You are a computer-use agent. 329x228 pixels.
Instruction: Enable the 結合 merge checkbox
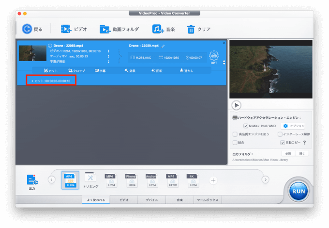[235, 143]
